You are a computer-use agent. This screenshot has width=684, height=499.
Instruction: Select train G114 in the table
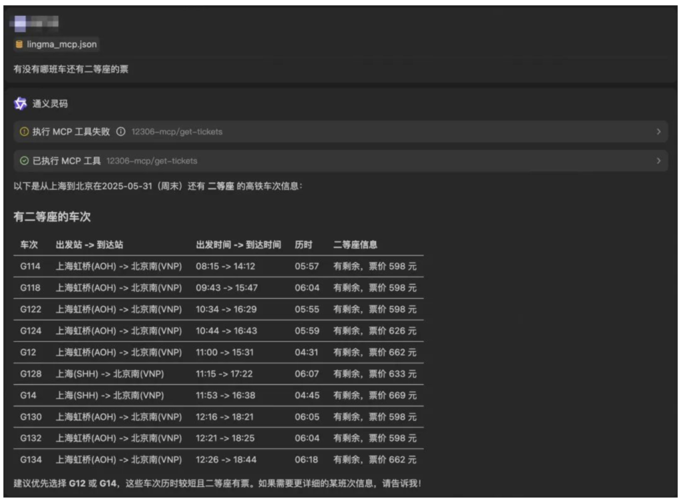pyautogui.click(x=30, y=266)
